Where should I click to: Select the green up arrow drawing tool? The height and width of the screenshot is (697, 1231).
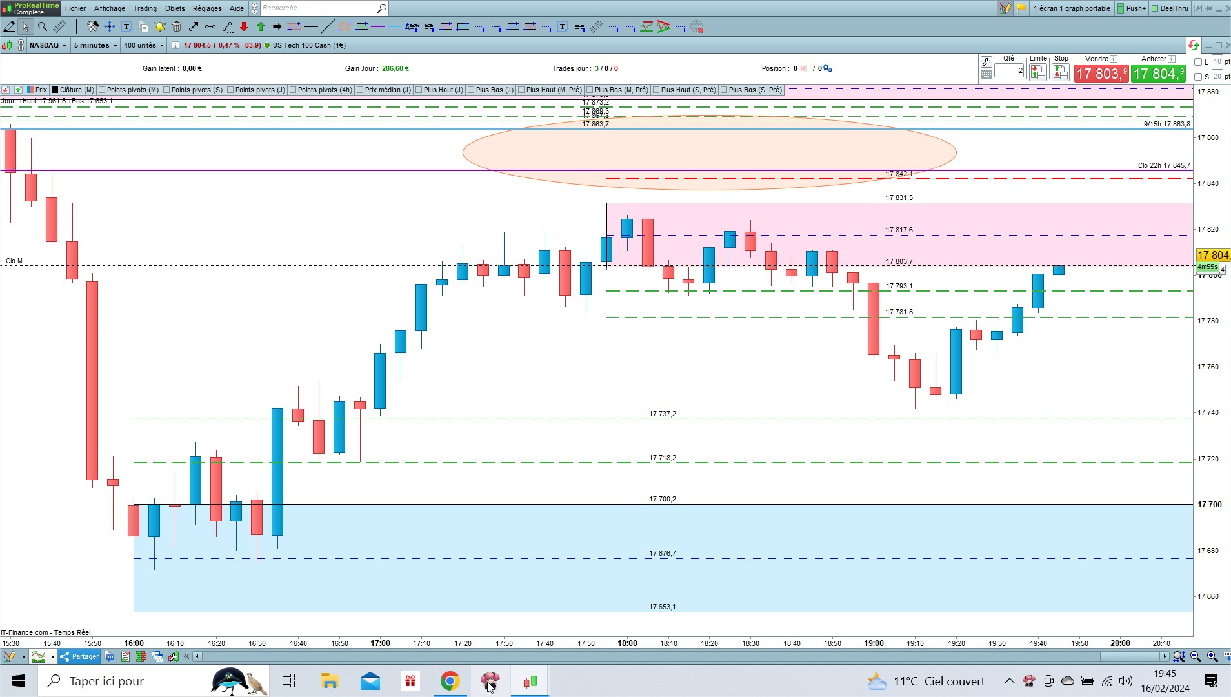point(261,26)
